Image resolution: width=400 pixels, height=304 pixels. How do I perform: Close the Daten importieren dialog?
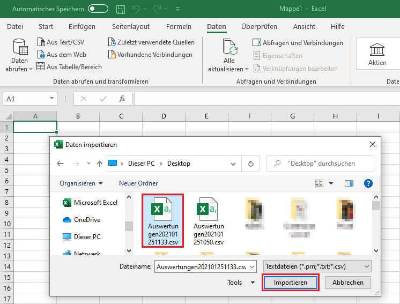click(373, 144)
